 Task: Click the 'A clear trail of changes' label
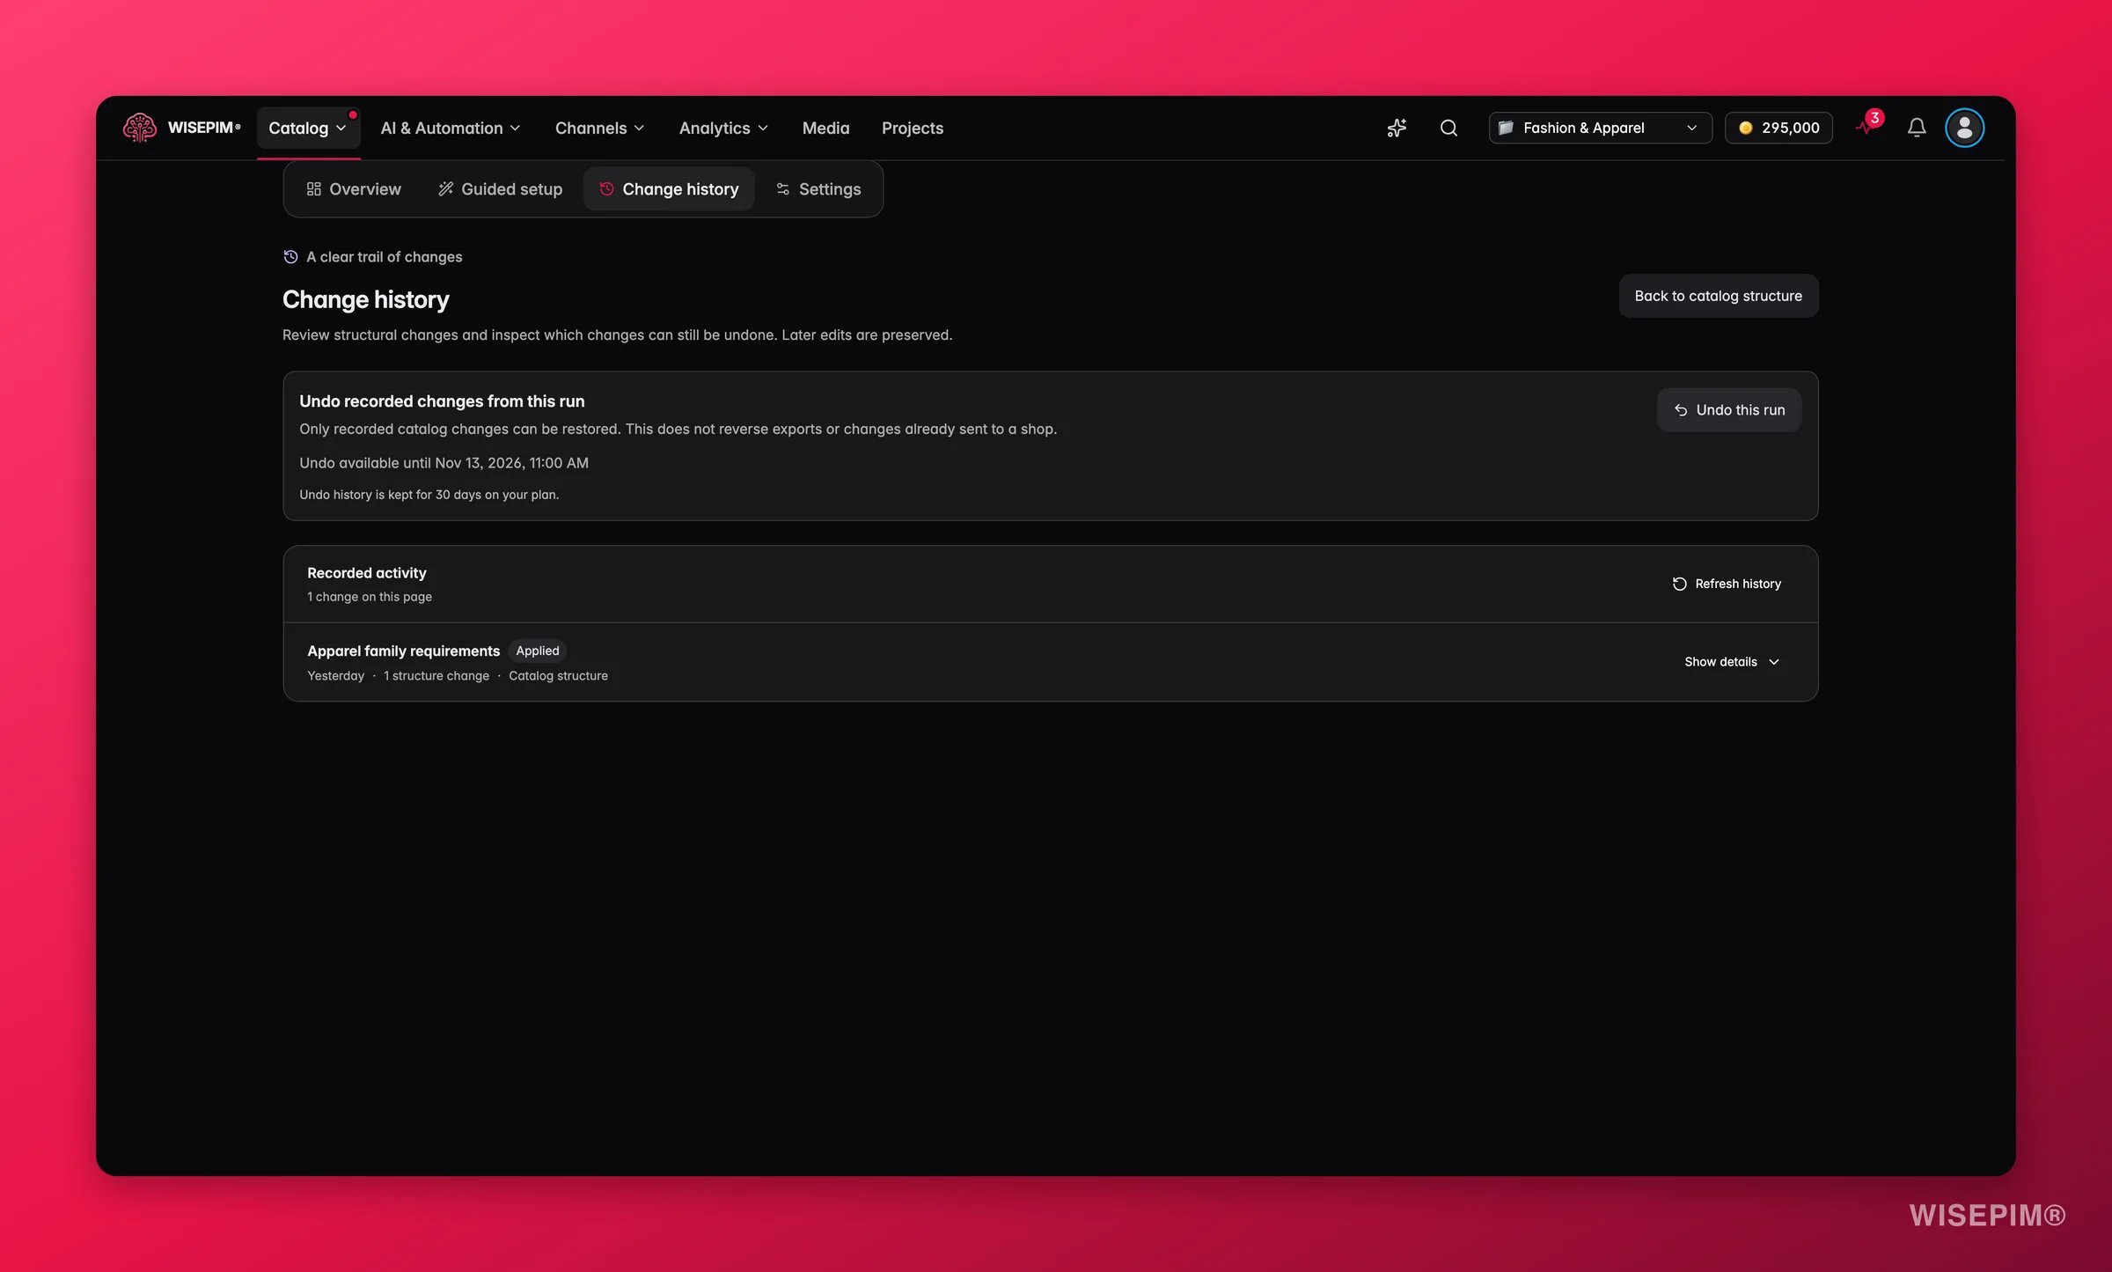tap(384, 257)
